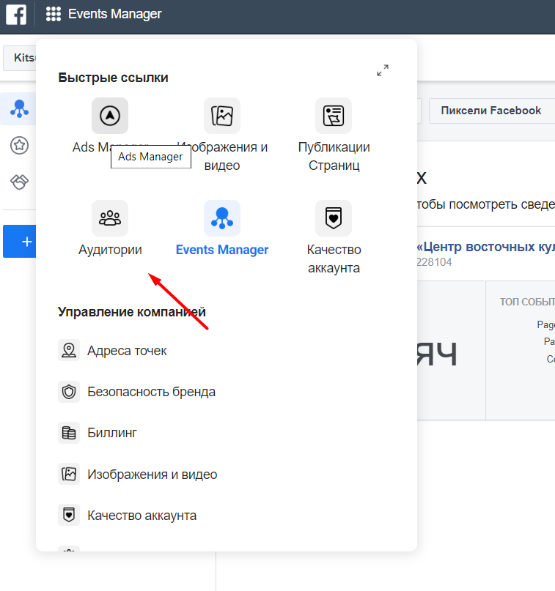This screenshot has height=591, width=555.
Task: Click the Аудитории label
Action: coord(110,250)
